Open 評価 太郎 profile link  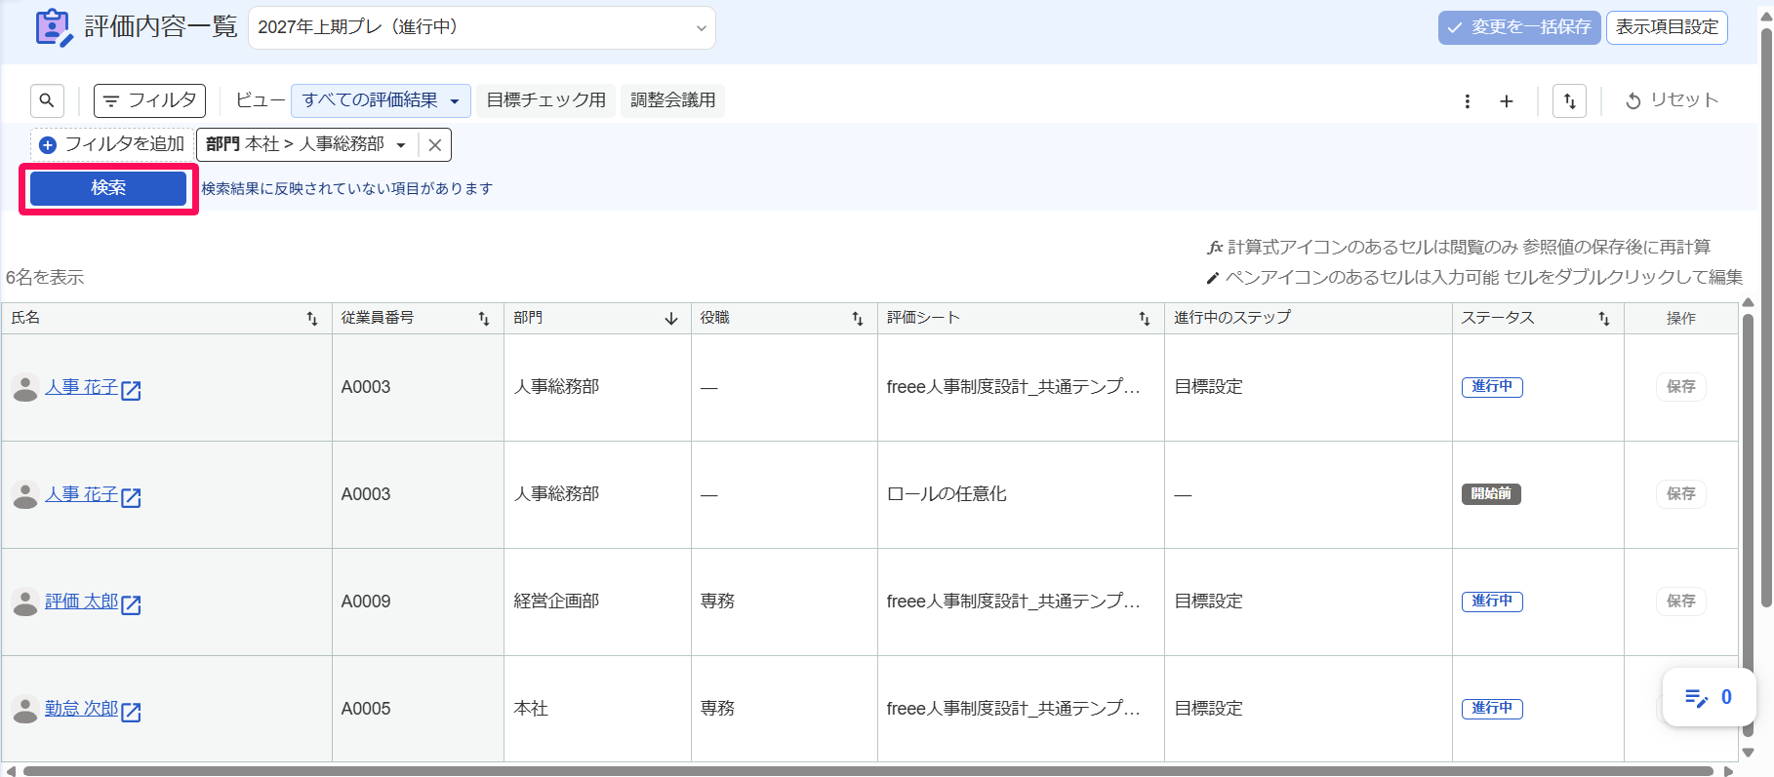click(81, 602)
